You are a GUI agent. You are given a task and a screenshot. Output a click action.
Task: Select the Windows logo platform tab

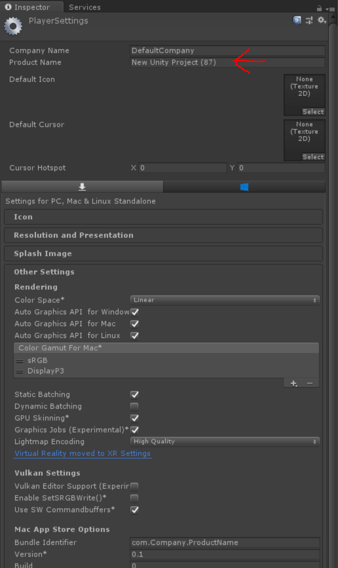244,187
